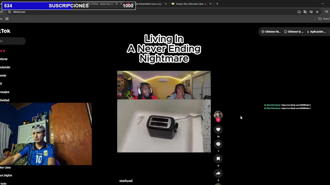Image resolution: width=330 pixels, height=185 pixels.
Task: Open the second Elias7661nahuel chat link
Action: click(x=296, y=108)
